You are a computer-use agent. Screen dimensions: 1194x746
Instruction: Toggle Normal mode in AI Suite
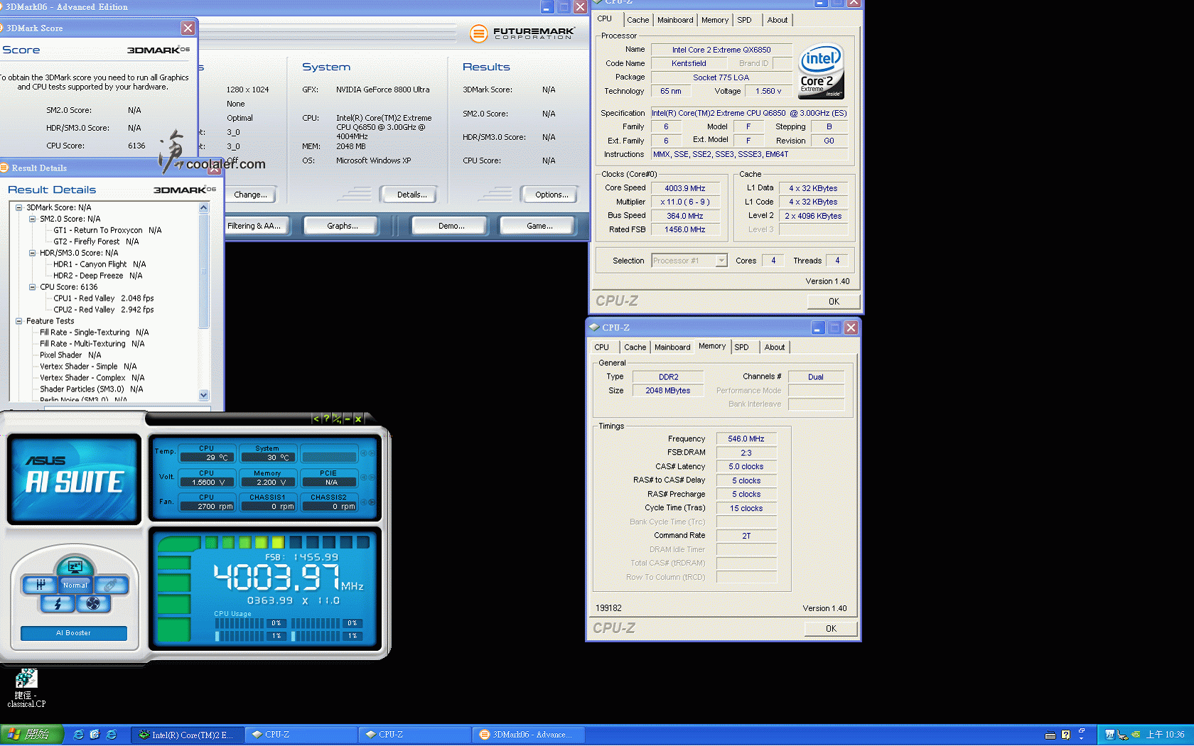[75, 585]
